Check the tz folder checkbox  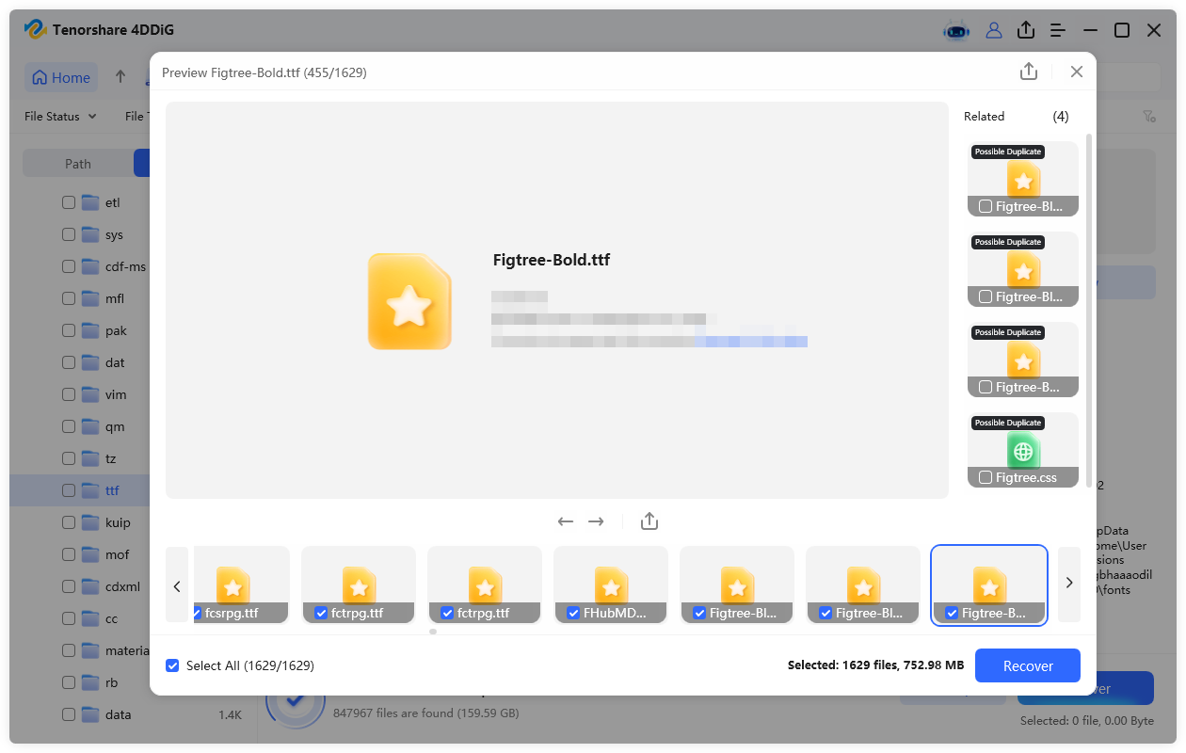(x=69, y=458)
